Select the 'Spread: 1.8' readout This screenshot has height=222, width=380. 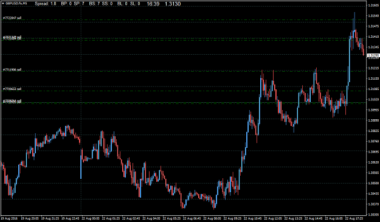46,4
